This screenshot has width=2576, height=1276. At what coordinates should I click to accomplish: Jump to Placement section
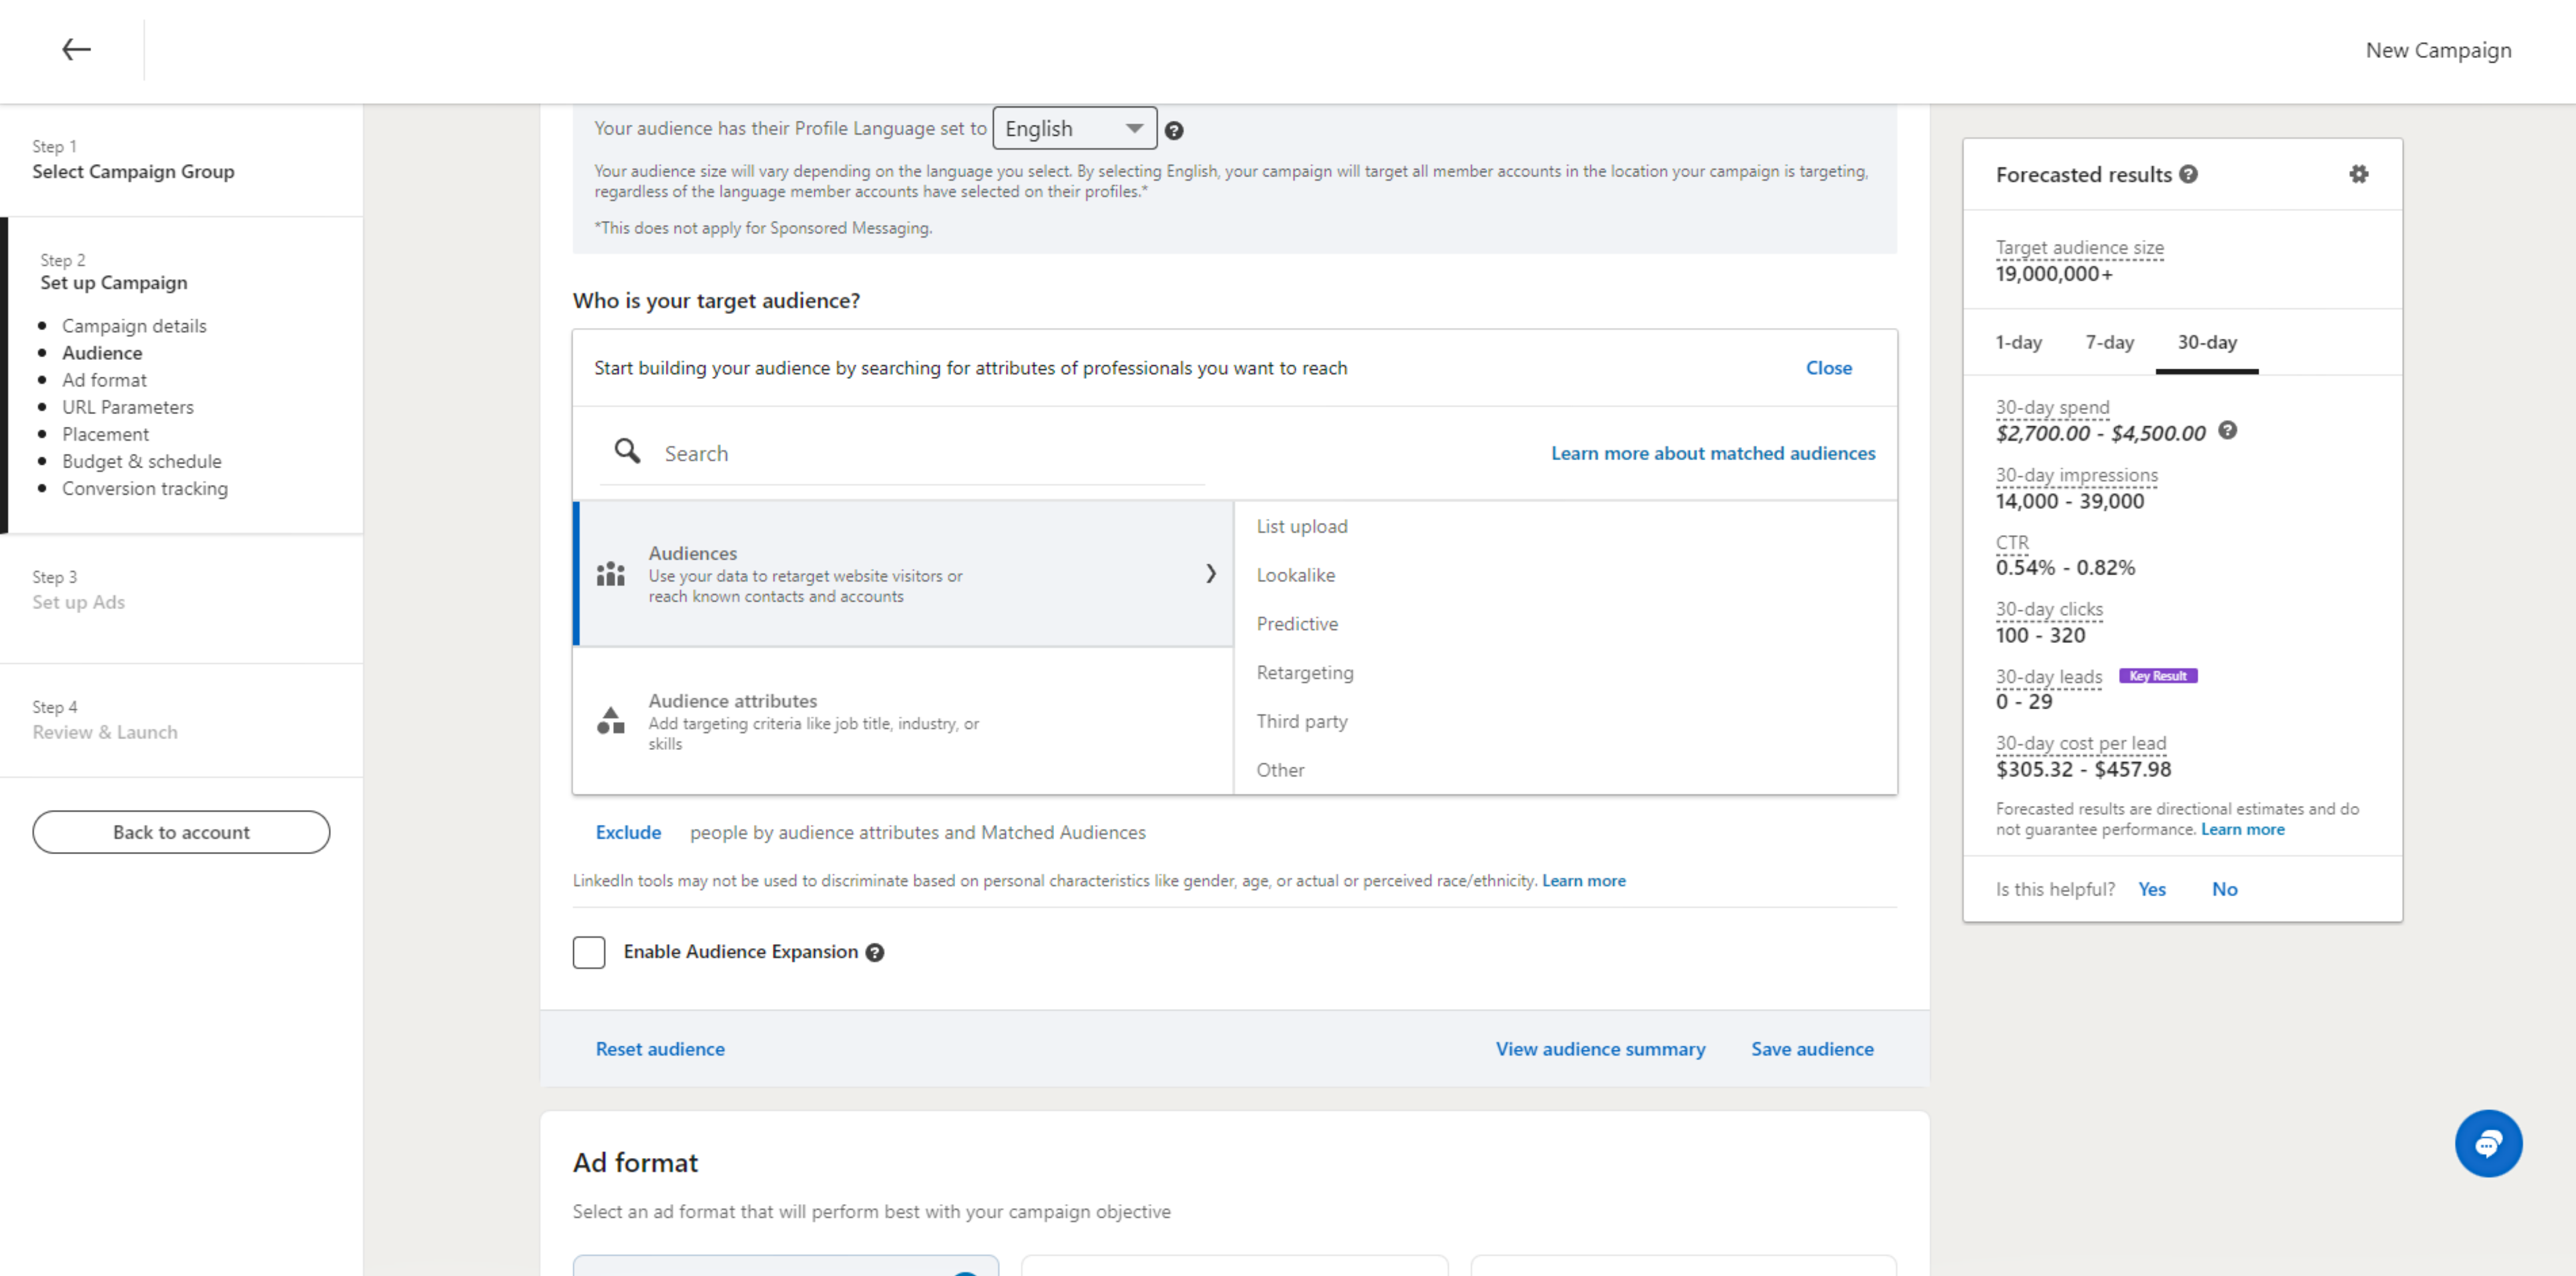[x=105, y=434]
